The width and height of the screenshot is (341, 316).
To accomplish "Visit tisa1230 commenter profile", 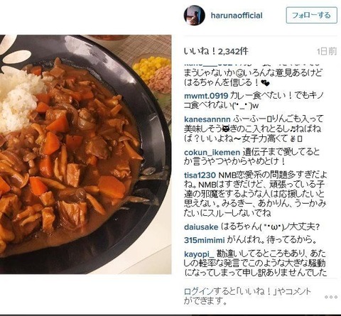I will [x=200, y=175].
